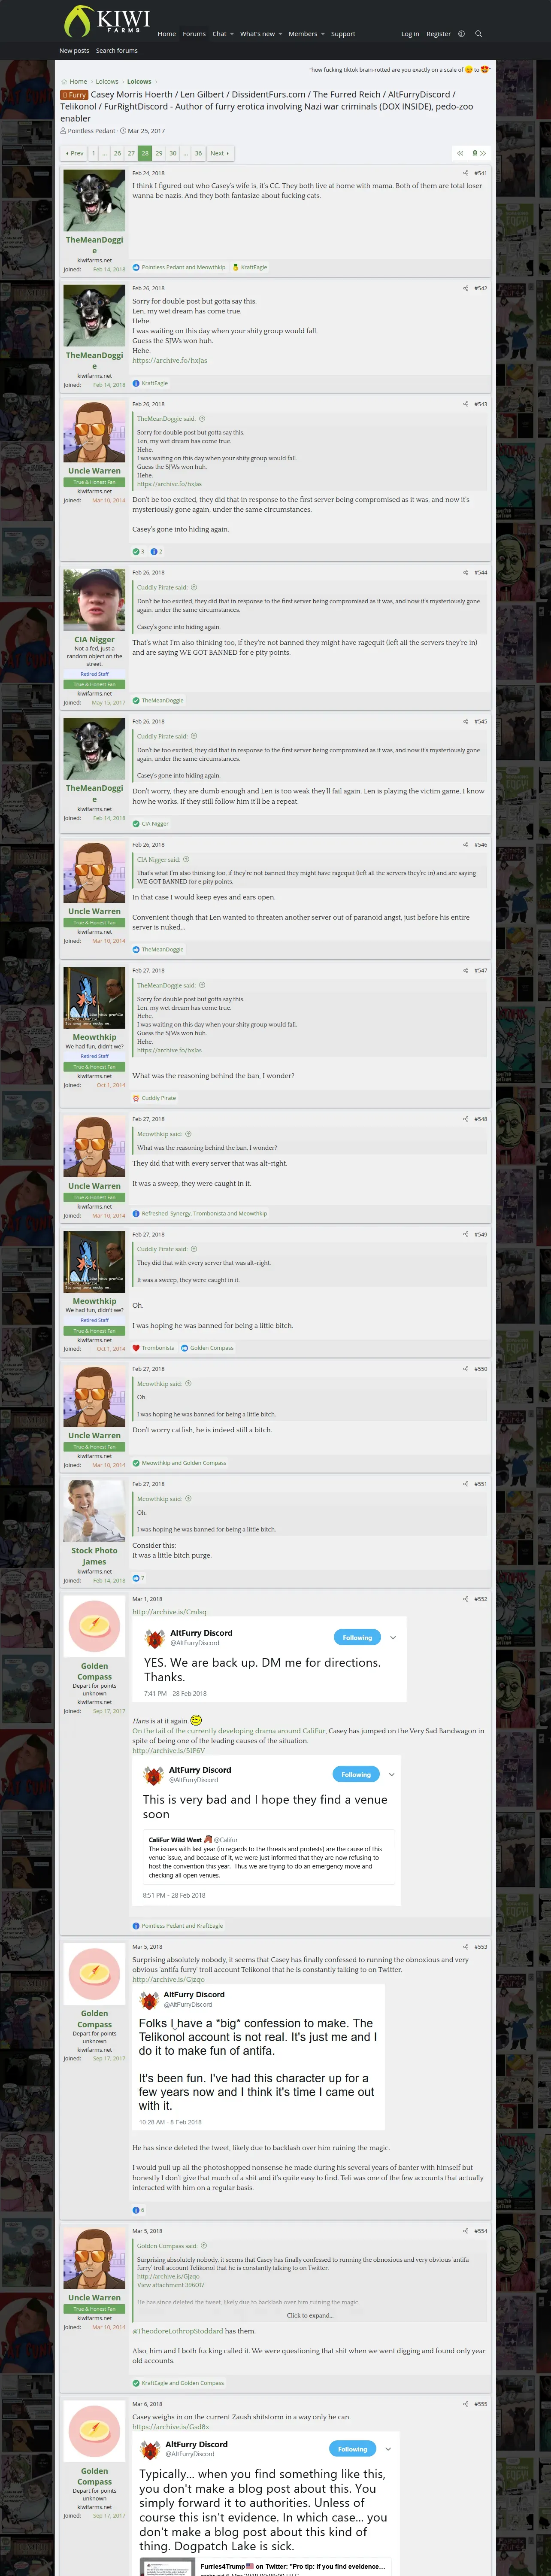Click the Home breadcrumb link

pyautogui.click(x=78, y=82)
